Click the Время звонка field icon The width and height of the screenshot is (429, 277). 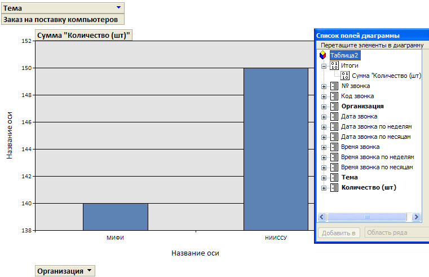tap(334, 147)
